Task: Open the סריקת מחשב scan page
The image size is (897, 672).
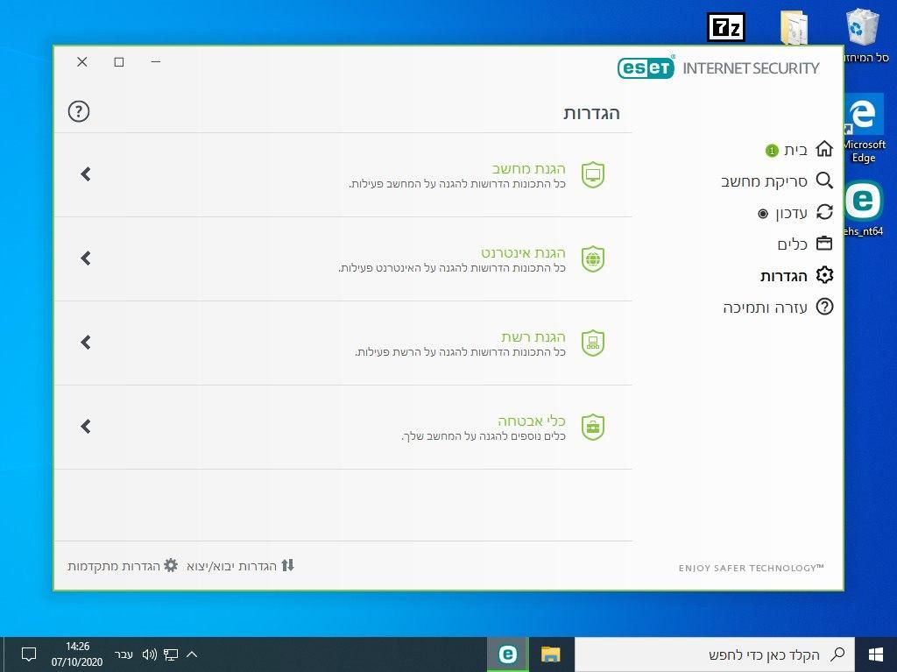Action: (764, 181)
